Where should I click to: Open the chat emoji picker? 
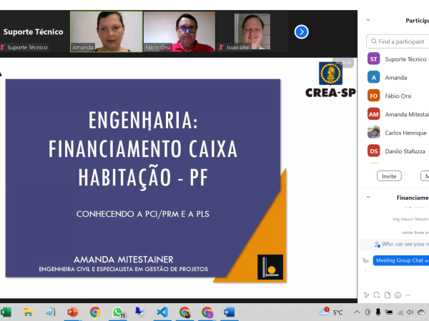click(398, 295)
